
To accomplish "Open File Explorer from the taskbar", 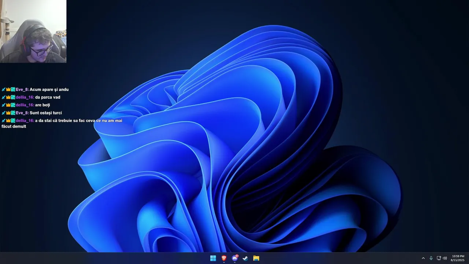I will tap(256, 258).
